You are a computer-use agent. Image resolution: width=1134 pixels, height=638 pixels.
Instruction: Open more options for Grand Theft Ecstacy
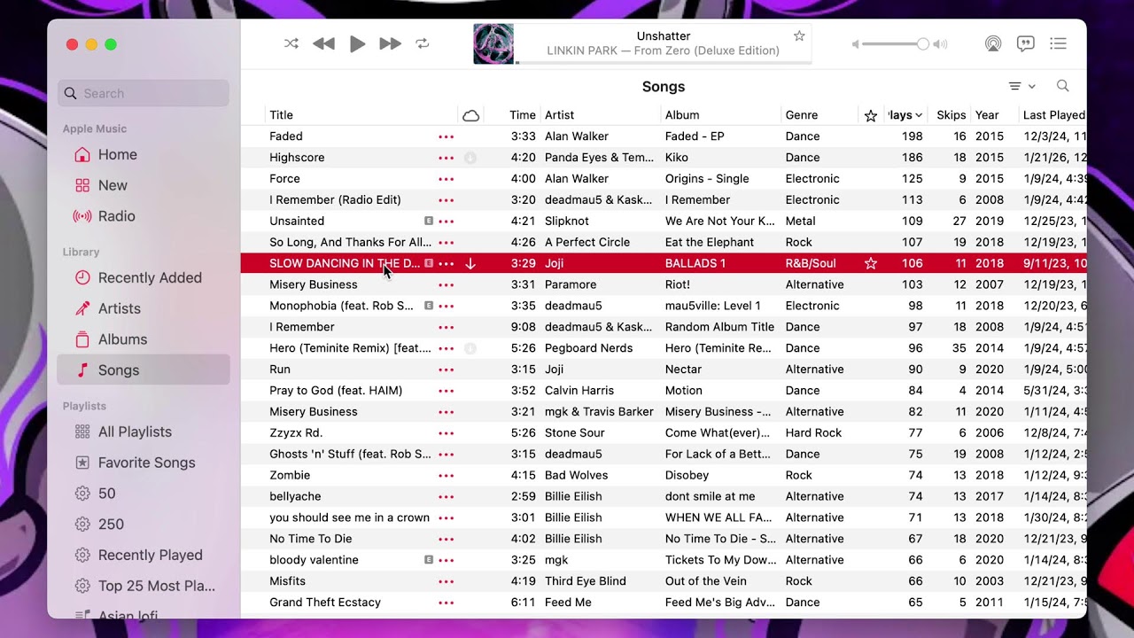[446, 603]
